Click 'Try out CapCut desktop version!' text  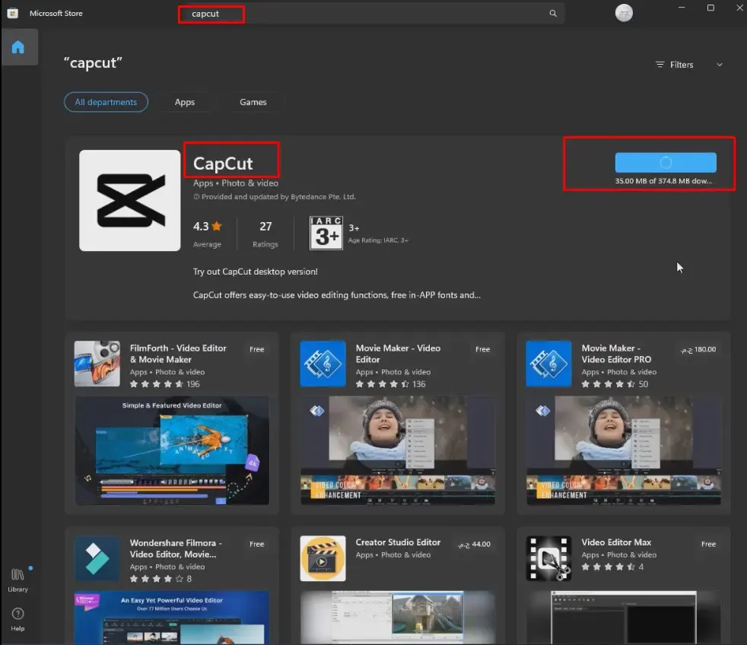click(256, 272)
